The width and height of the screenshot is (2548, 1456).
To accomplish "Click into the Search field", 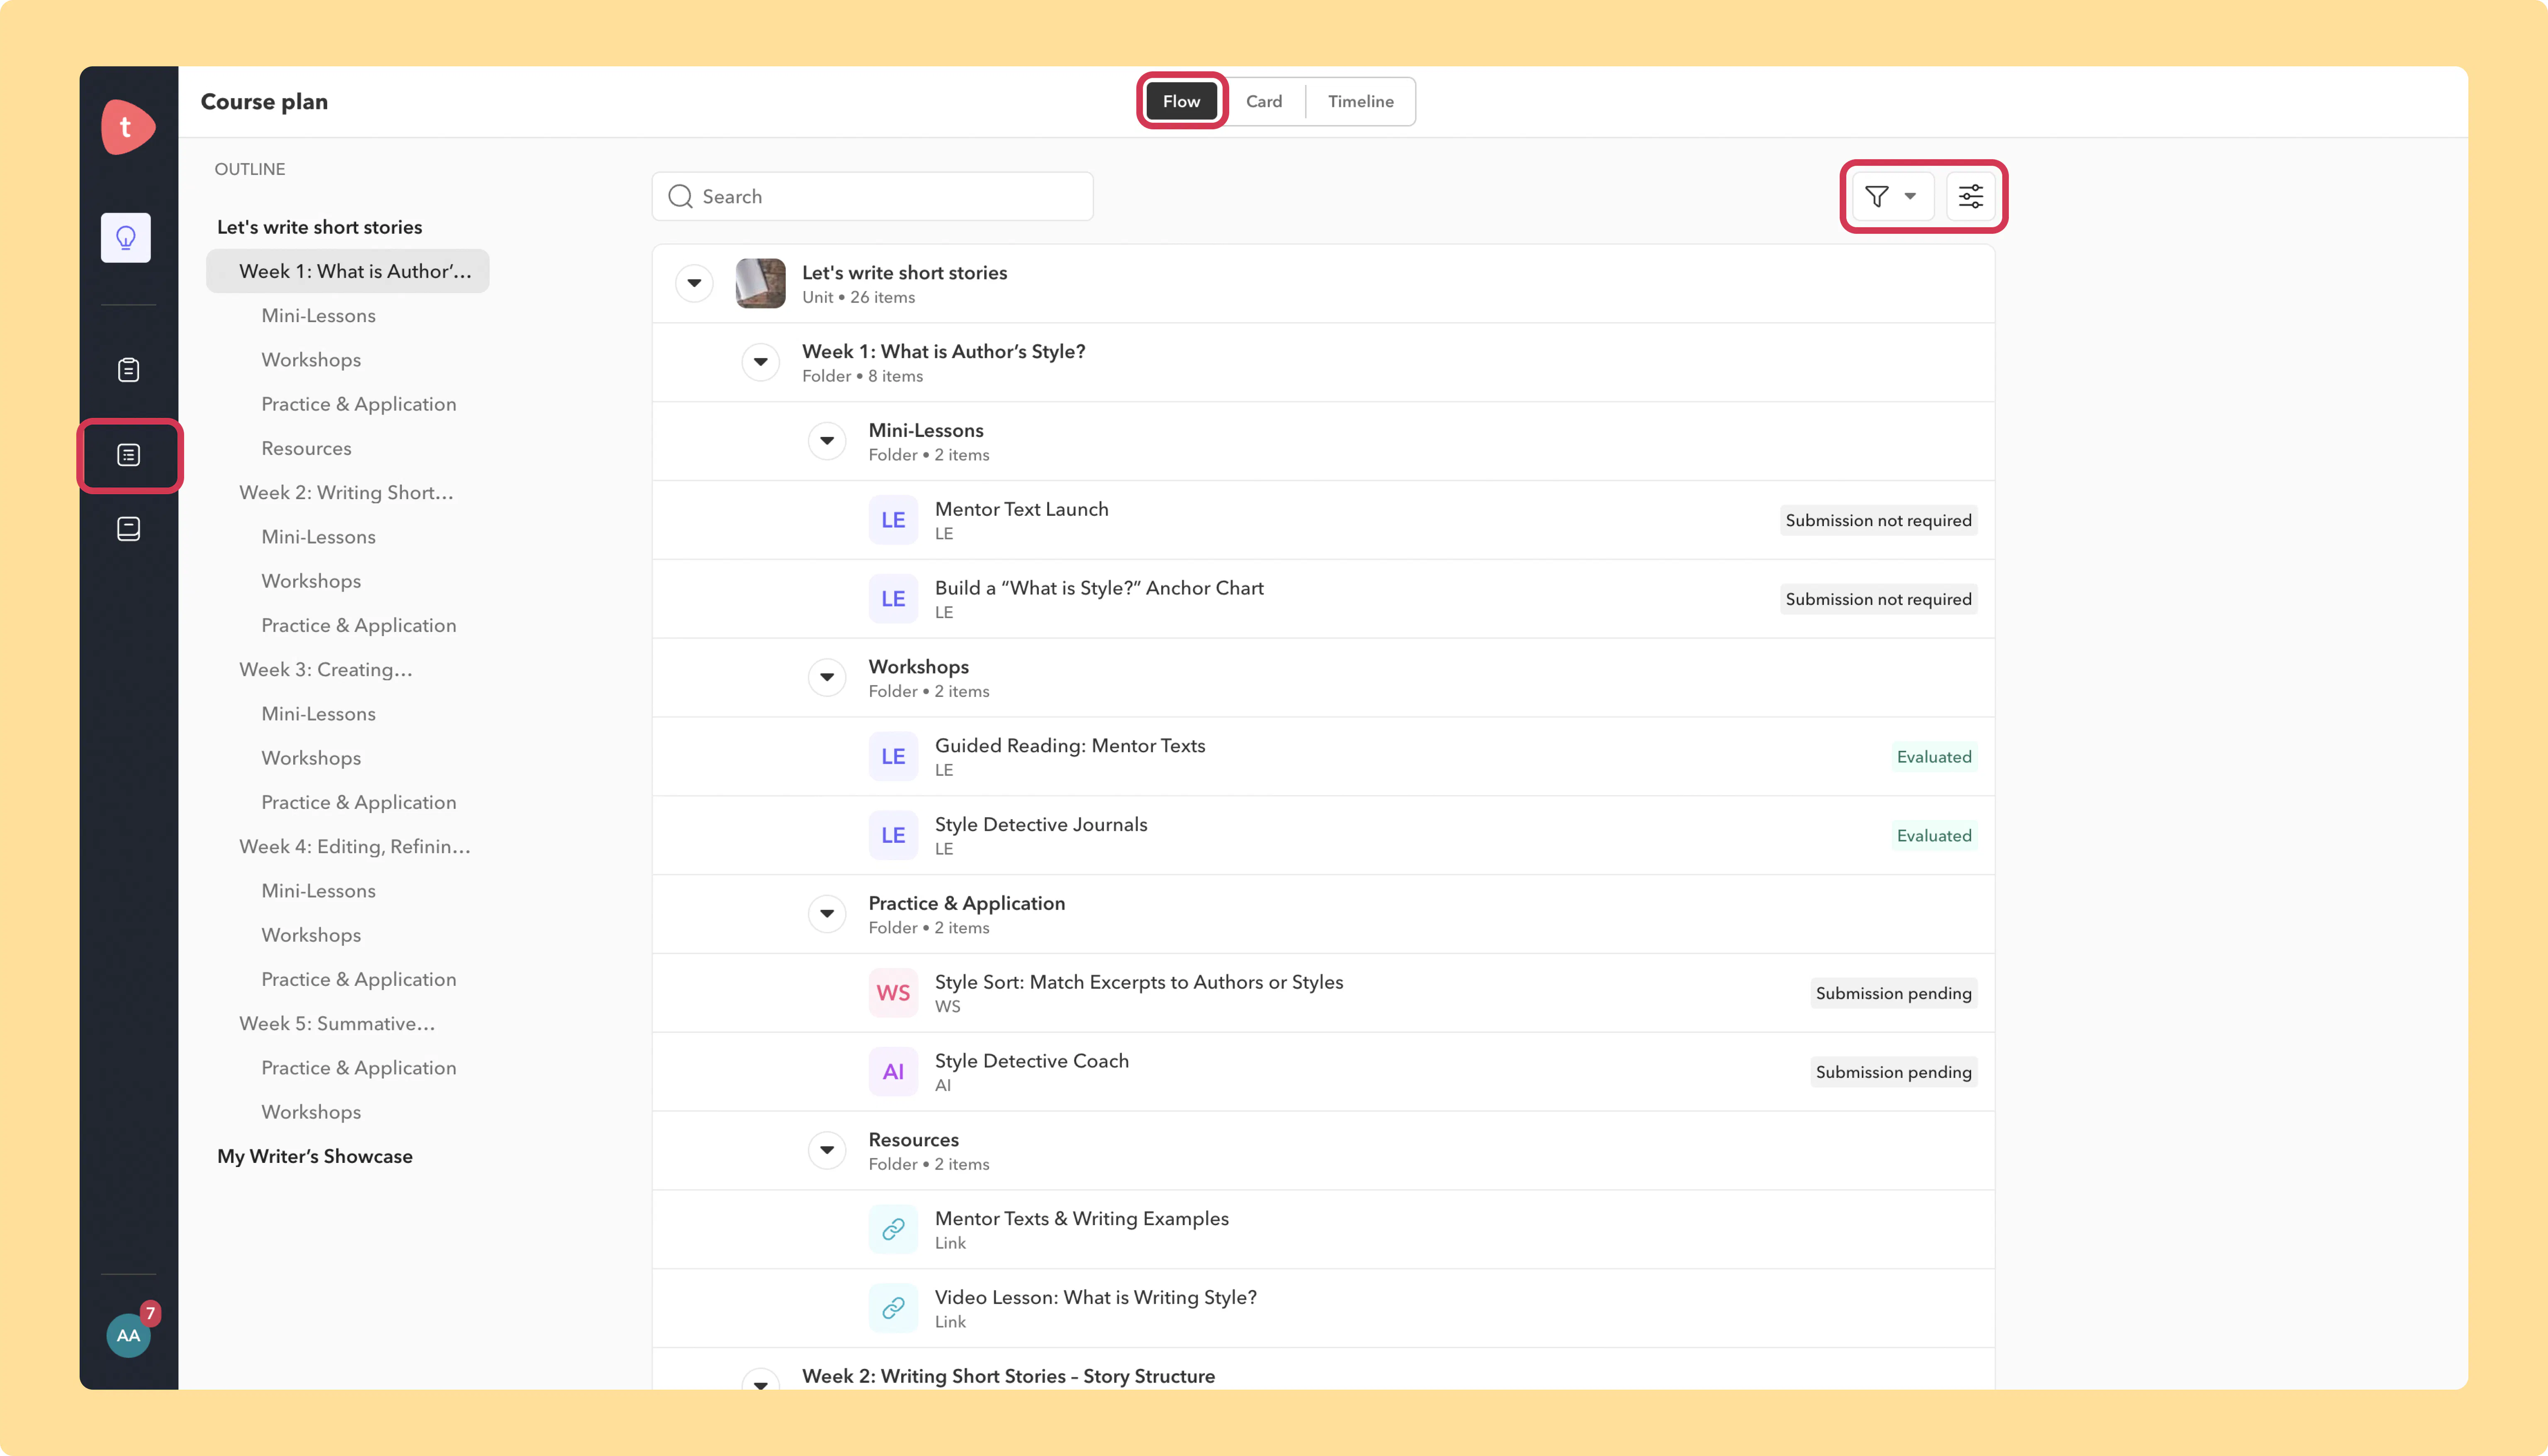I will [x=873, y=196].
